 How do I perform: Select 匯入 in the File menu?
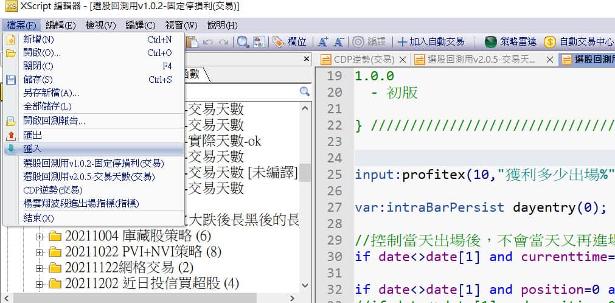click(x=32, y=149)
